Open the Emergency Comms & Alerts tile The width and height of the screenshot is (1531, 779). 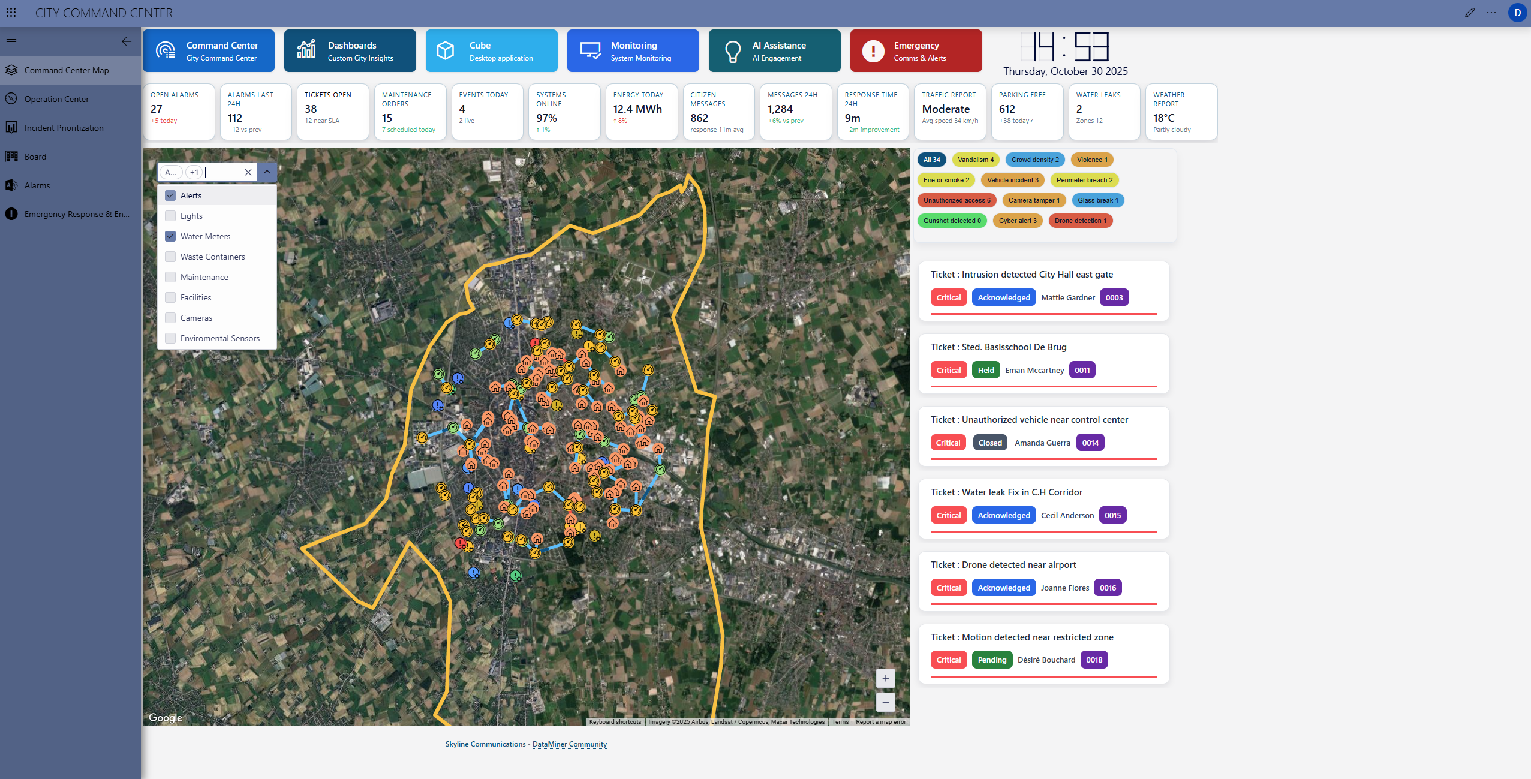coord(916,51)
